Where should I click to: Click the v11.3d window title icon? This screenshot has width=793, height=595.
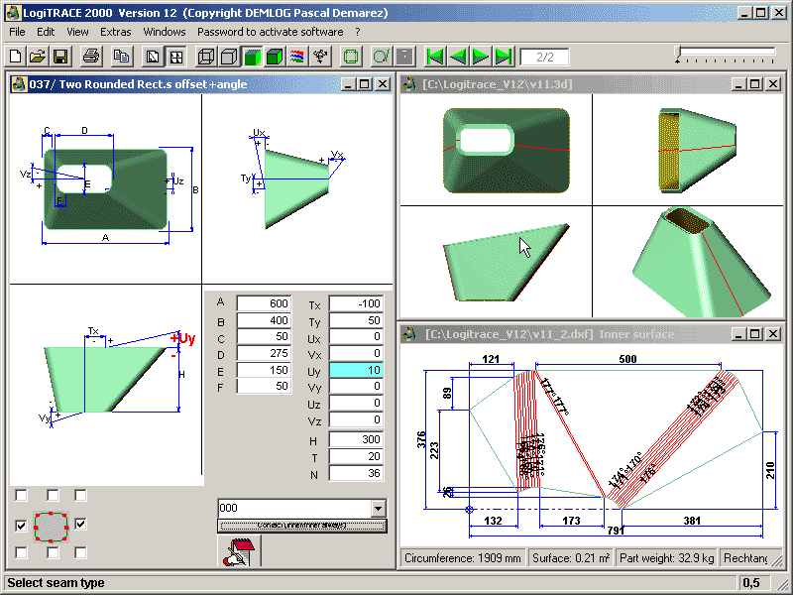point(408,84)
